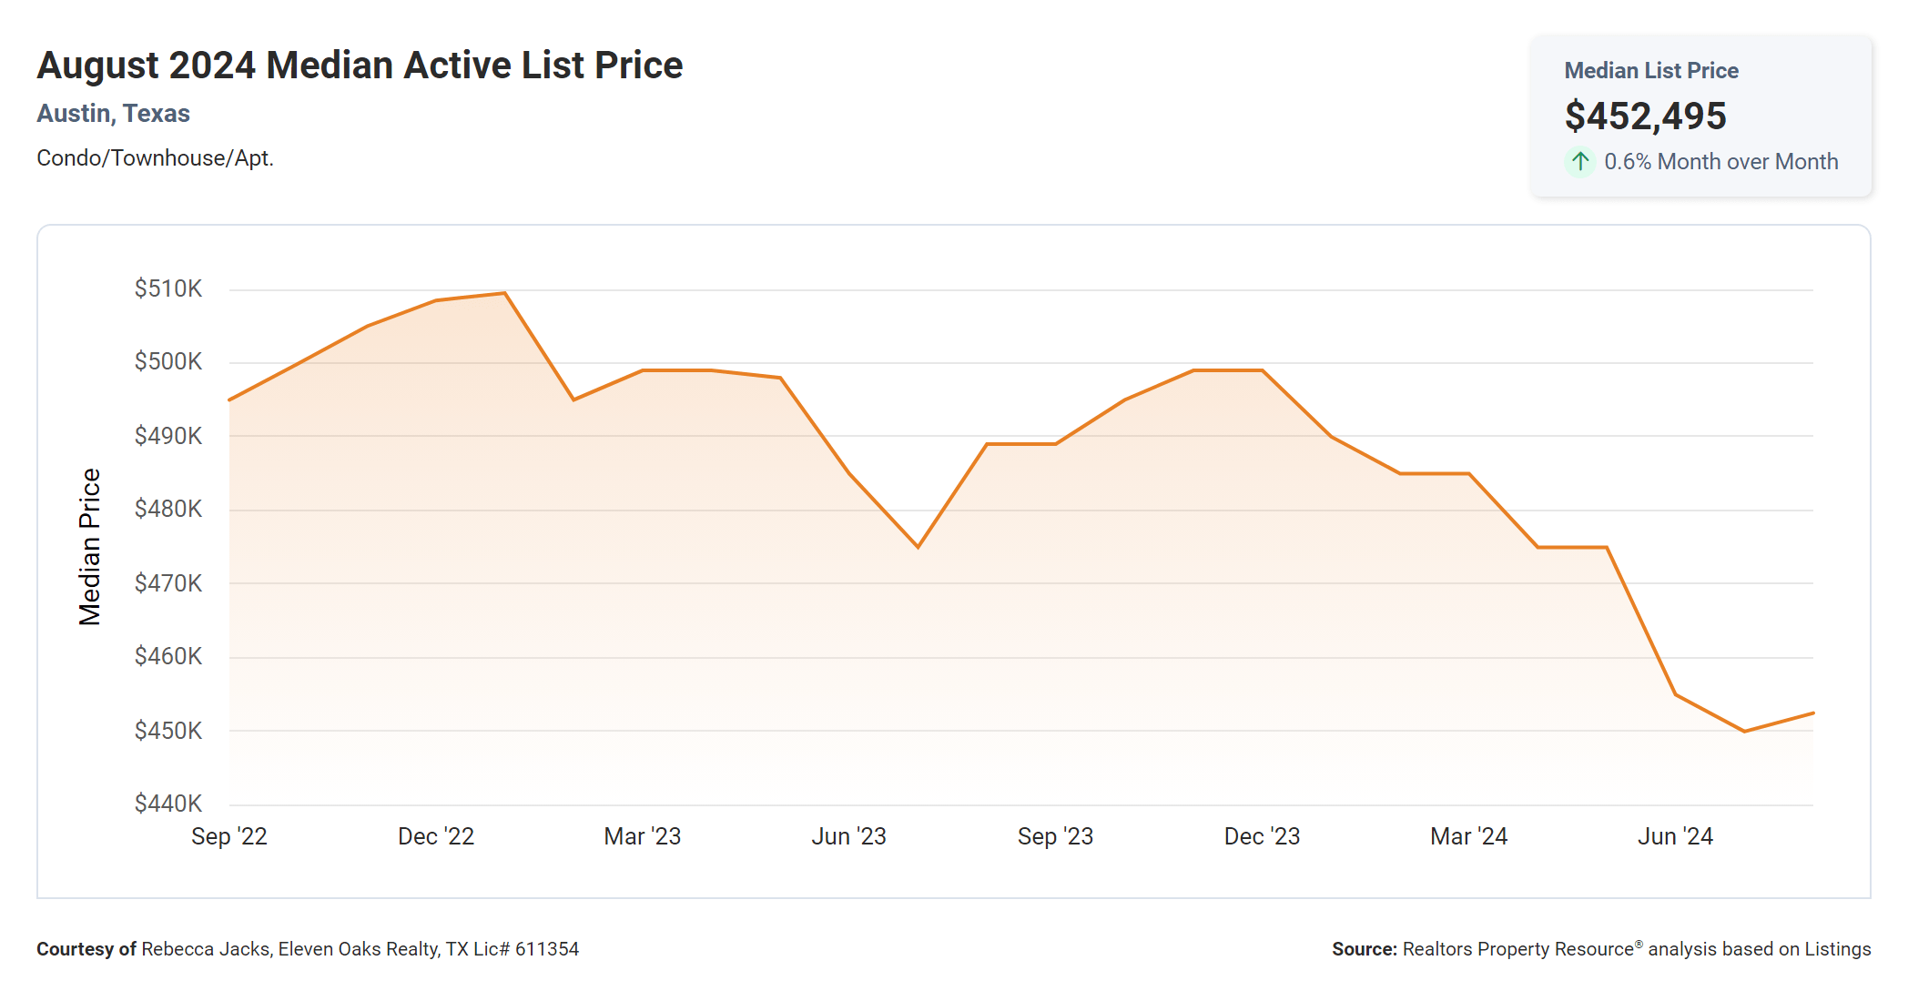
Task: Click the green up-arrow trend icon
Action: [1580, 162]
